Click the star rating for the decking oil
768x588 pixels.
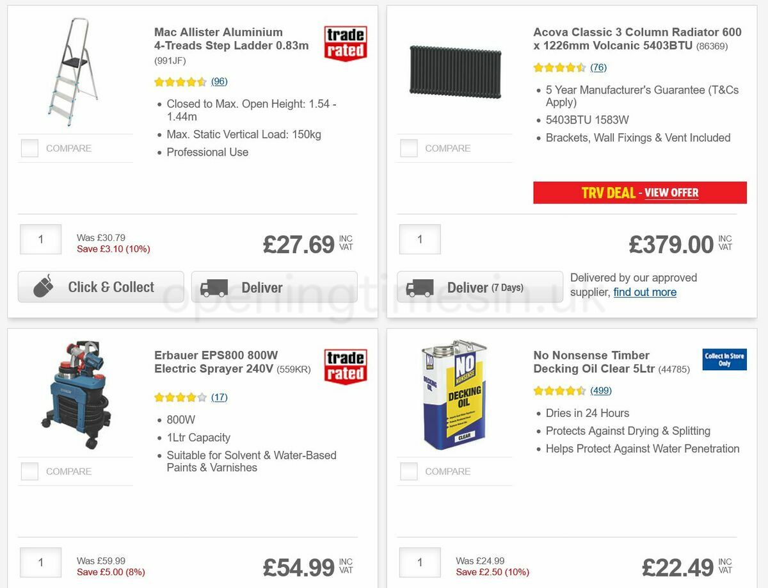point(560,390)
